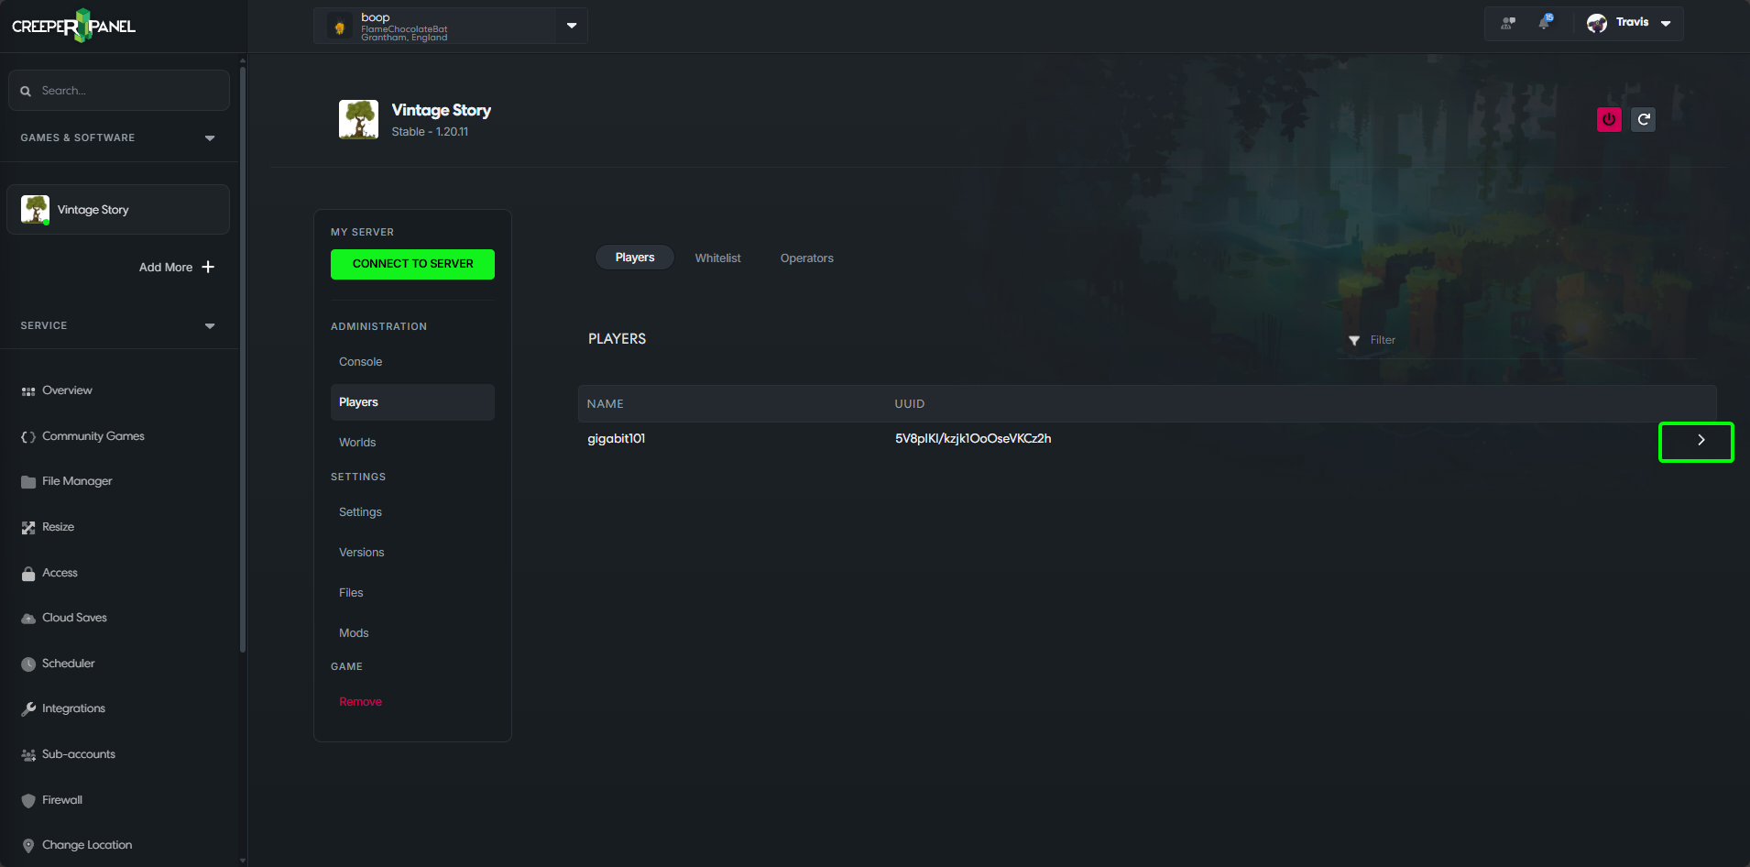The height and width of the screenshot is (867, 1750).
Task: Click the players Filter input field
Action: pyautogui.click(x=1521, y=340)
